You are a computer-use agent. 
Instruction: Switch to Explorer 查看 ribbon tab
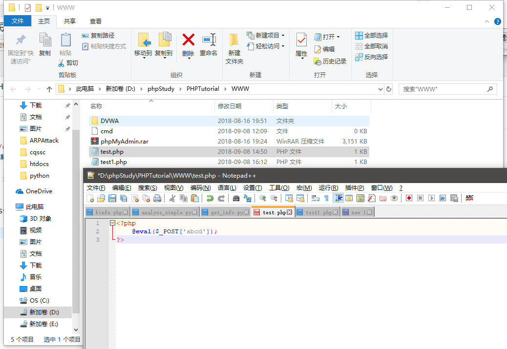pos(95,21)
